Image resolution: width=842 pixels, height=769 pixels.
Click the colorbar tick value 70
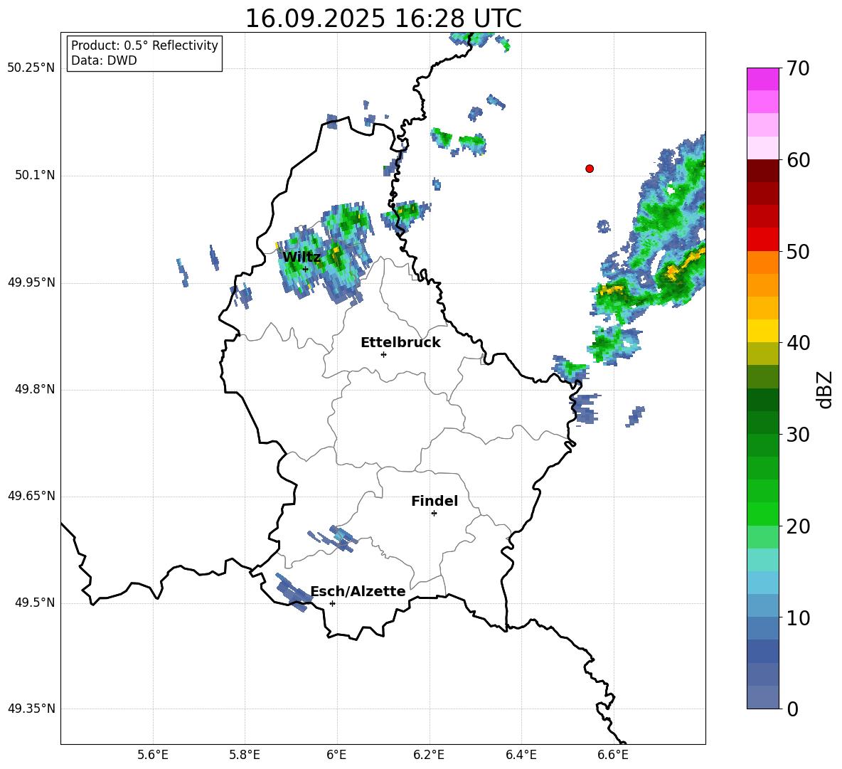[x=798, y=69]
